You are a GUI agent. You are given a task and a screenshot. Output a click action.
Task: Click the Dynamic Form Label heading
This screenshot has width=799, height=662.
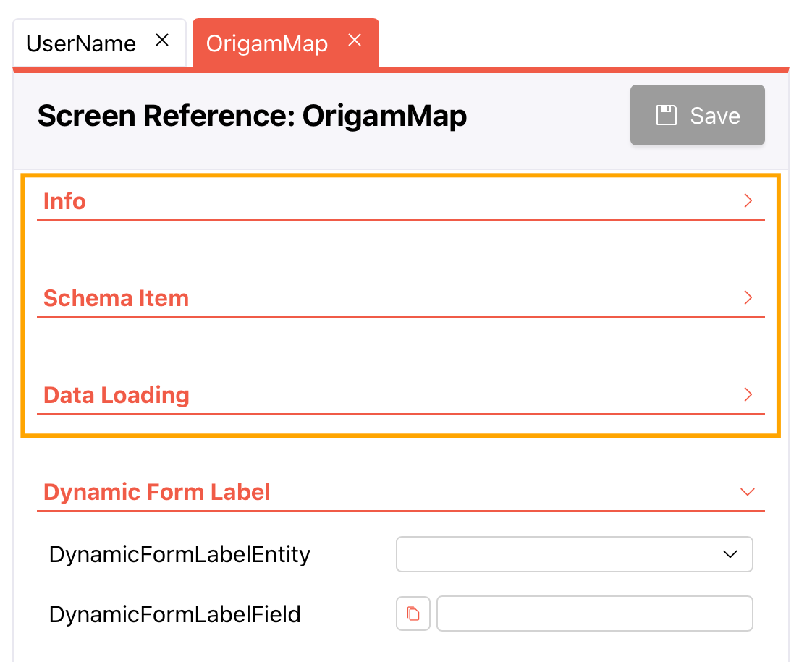(157, 492)
